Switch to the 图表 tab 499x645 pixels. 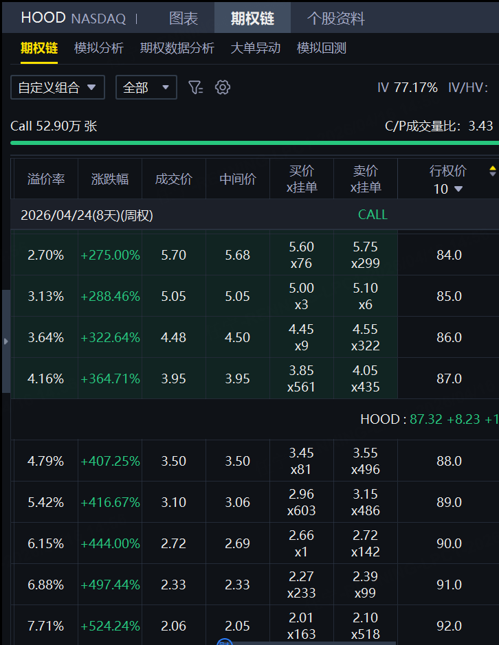click(184, 18)
